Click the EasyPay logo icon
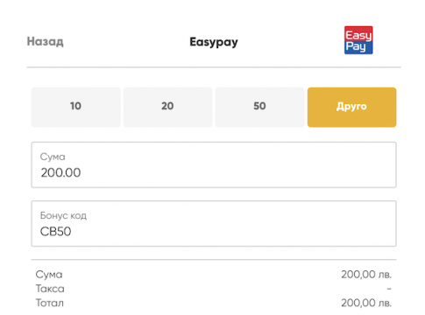The image size is (425, 315). click(x=358, y=40)
